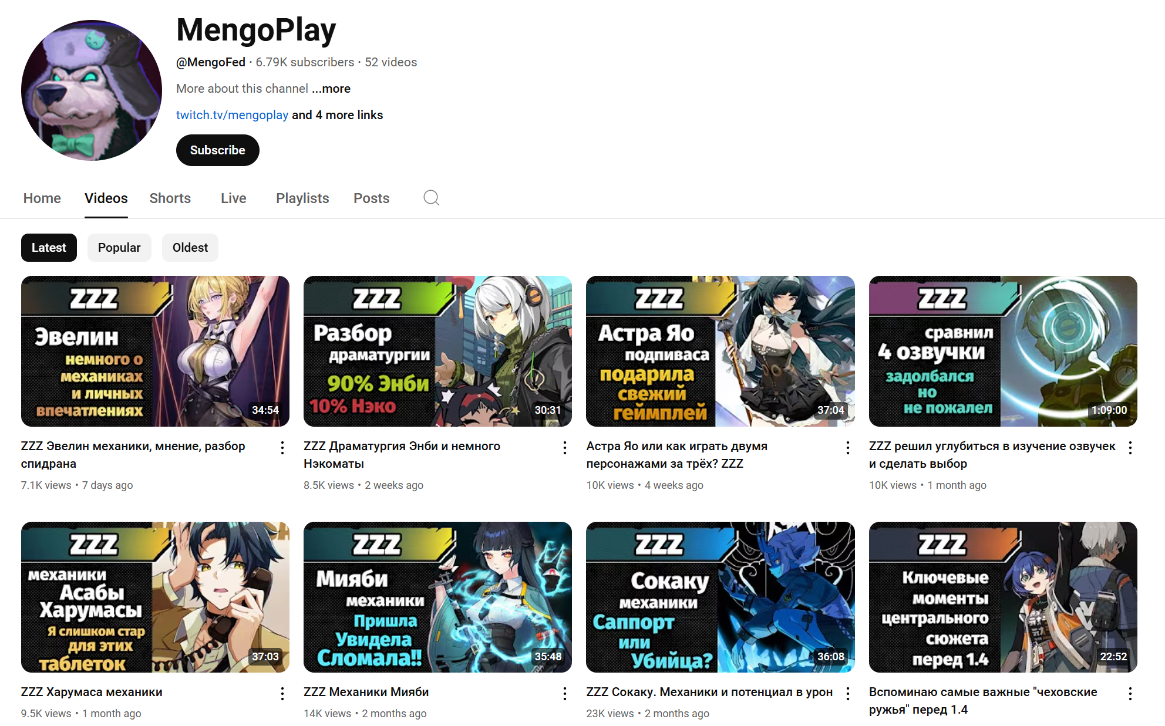Switch to the Shorts tab
1165x726 pixels.
click(x=170, y=198)
